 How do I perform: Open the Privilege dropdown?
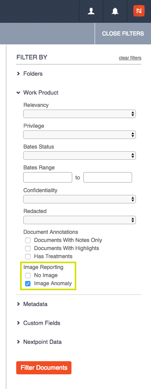(x=80, y=135)
